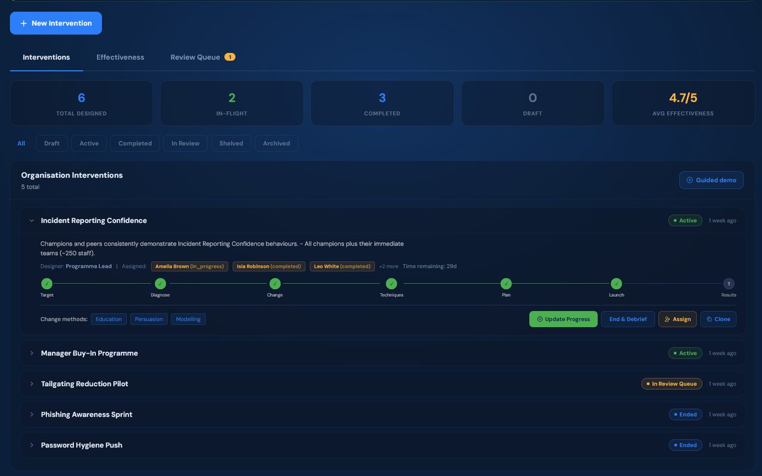Click assignee chip Amelia Brown
The height and width of the screenshot is (476, 762).
click(189, 267)
